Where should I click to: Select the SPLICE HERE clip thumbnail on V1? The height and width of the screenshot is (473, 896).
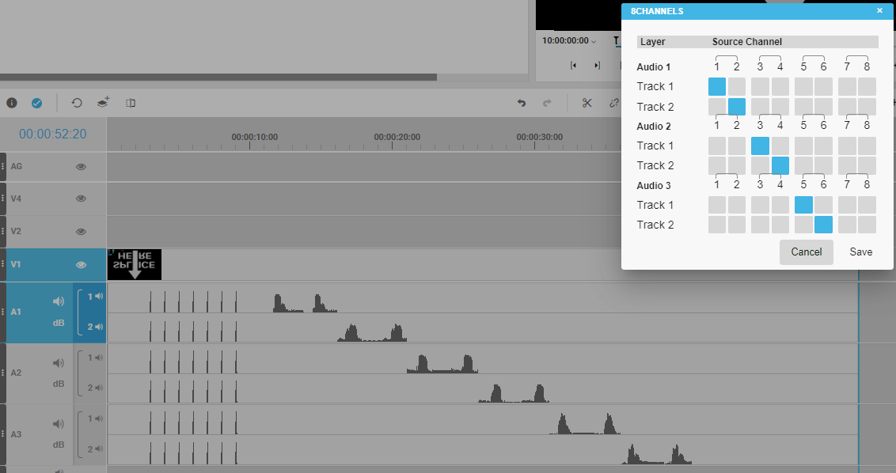pos(135,264)
